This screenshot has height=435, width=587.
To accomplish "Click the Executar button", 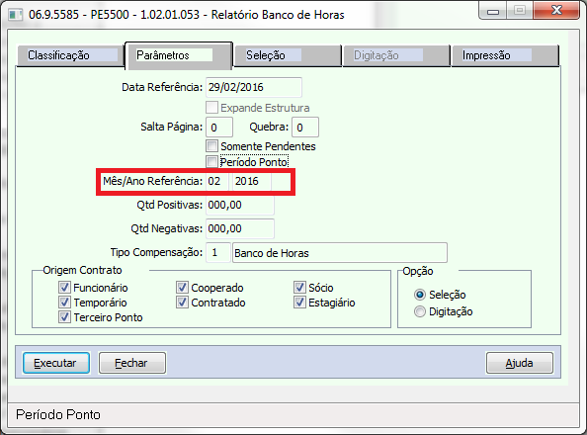I will click(x=56, y=363).
